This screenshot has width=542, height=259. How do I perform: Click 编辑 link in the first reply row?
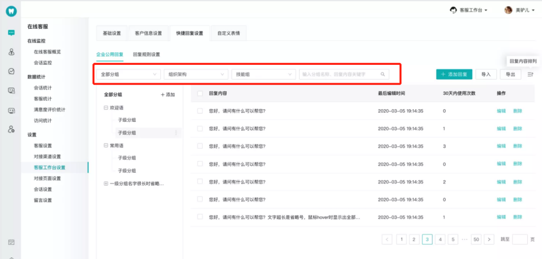tap(501, 111)
